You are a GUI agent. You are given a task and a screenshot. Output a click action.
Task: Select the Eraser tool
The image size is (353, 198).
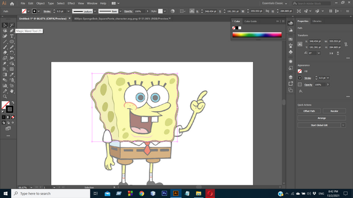[5, 53]
